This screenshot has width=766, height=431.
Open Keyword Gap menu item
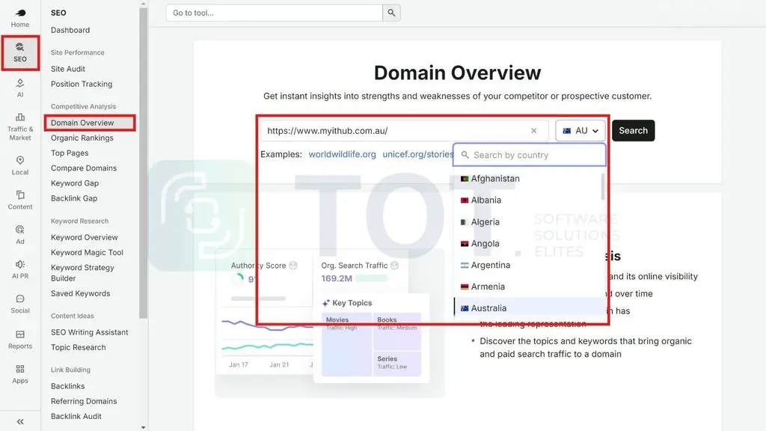point(75,183)
